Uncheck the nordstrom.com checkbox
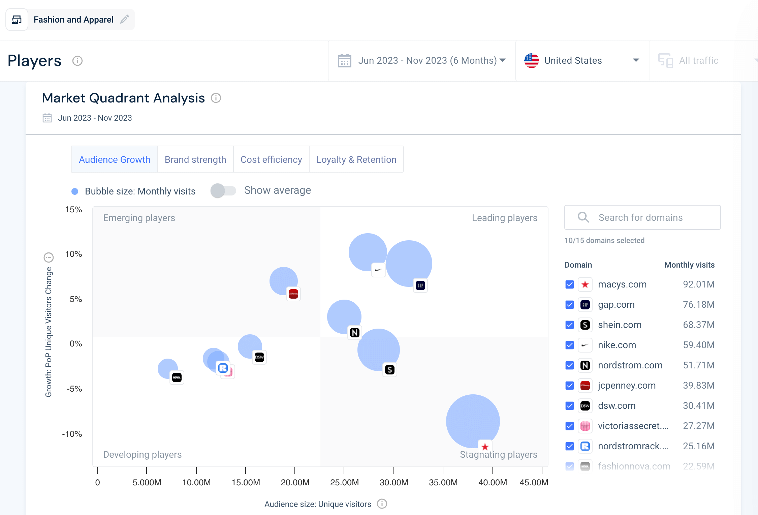The height and width of the screenshot is (515, 758). point(570,365)
